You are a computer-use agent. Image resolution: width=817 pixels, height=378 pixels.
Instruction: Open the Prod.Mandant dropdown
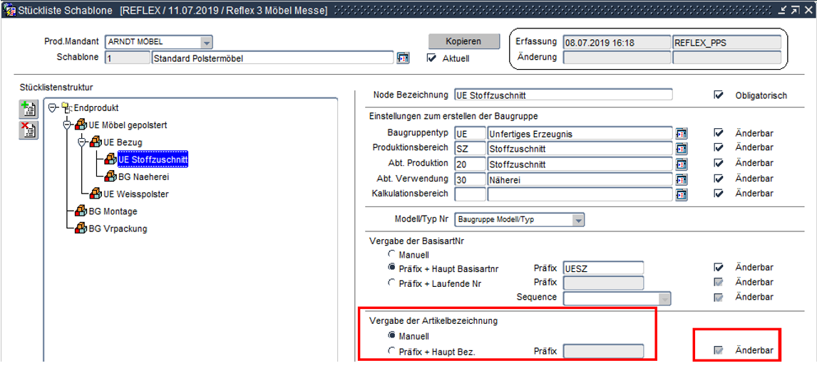coord(206,42)
